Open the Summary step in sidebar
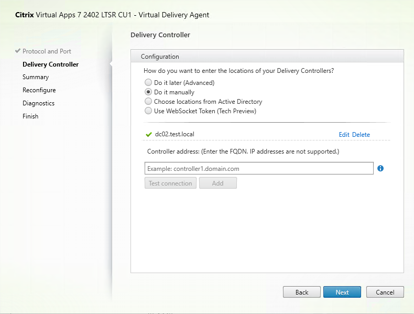Image resolution: width=414 pixels, height=314 pixels. pyautogui.click(x=36, y=77)
